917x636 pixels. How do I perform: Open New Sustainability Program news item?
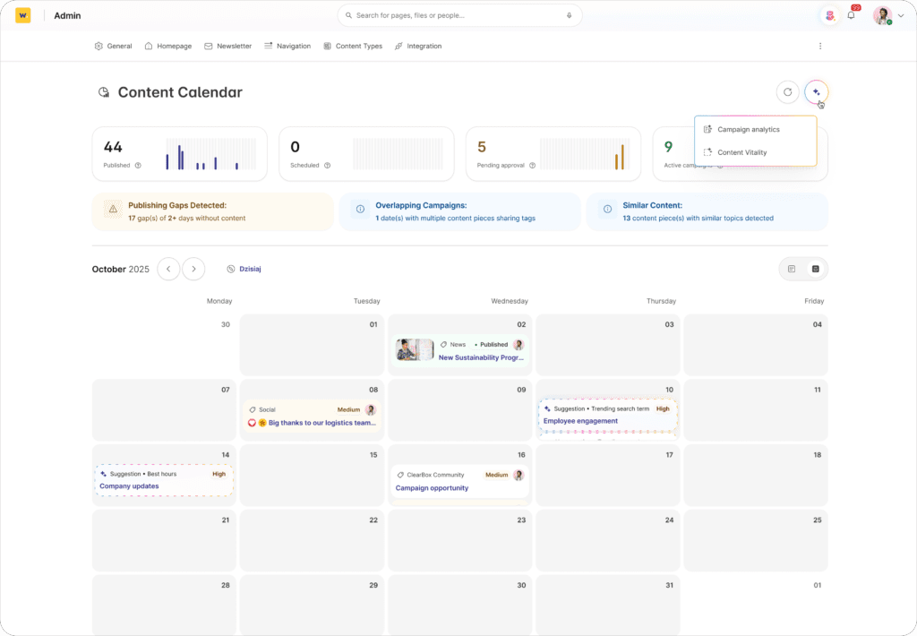pyautogui.click(x=480, y=357)
